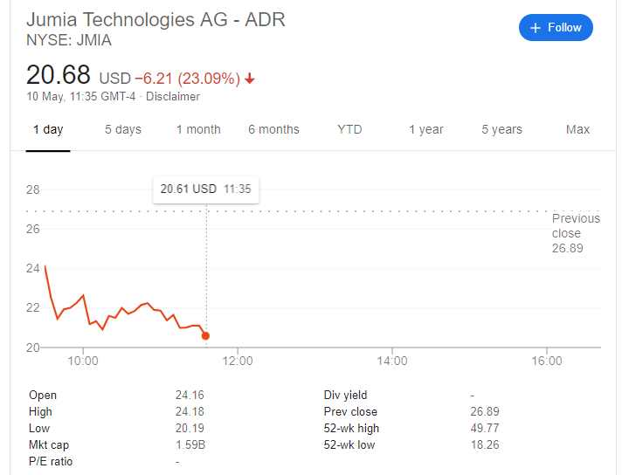Image resolution: width=629 pixels, height=475 pixels.
Task: Click the 20.61 USD price tooltip
Action: coord(205,189)
